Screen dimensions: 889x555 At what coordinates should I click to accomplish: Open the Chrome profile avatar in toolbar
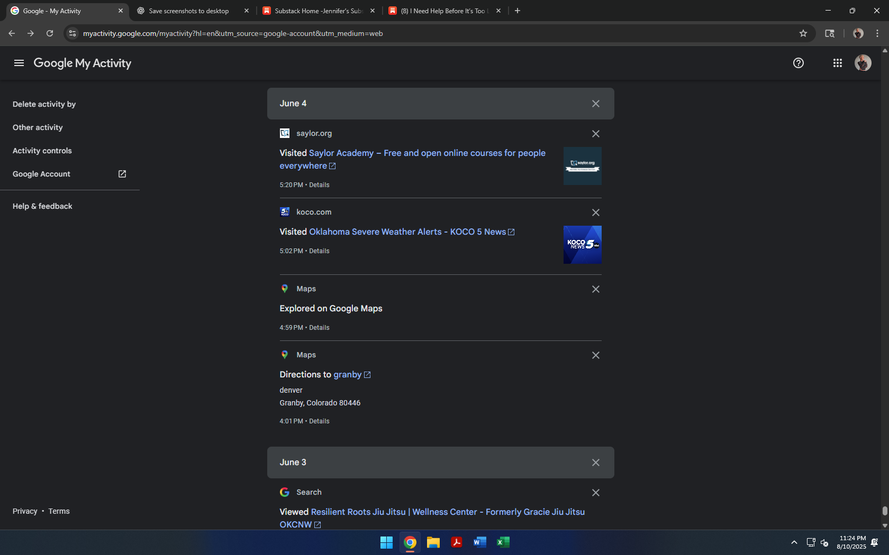tap(858, 33)
